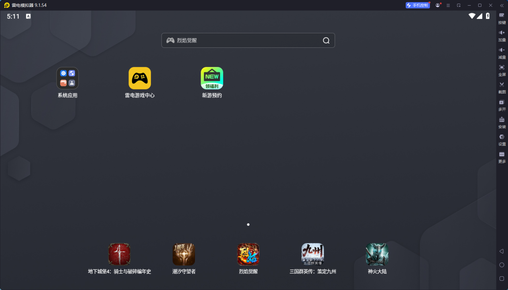Click the keyboard indicator in status bar
Image resolution: width=508 pixels, height=290 pixels.
point(28,16)
